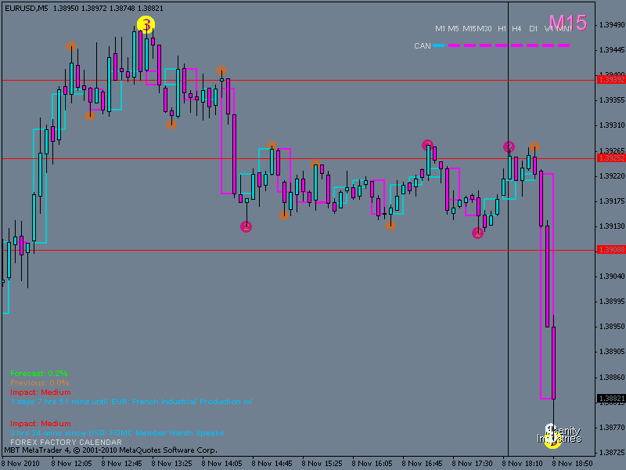This screenshot has height=470, width=626.
Task: Click the magenta marker on the vertical 18:10 line
Action: tap(509, 146)
